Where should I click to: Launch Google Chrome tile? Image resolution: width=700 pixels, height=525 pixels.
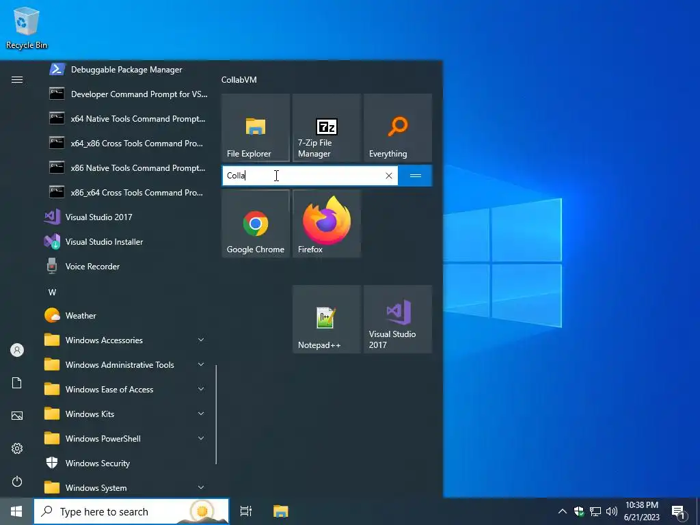[256, 224]
